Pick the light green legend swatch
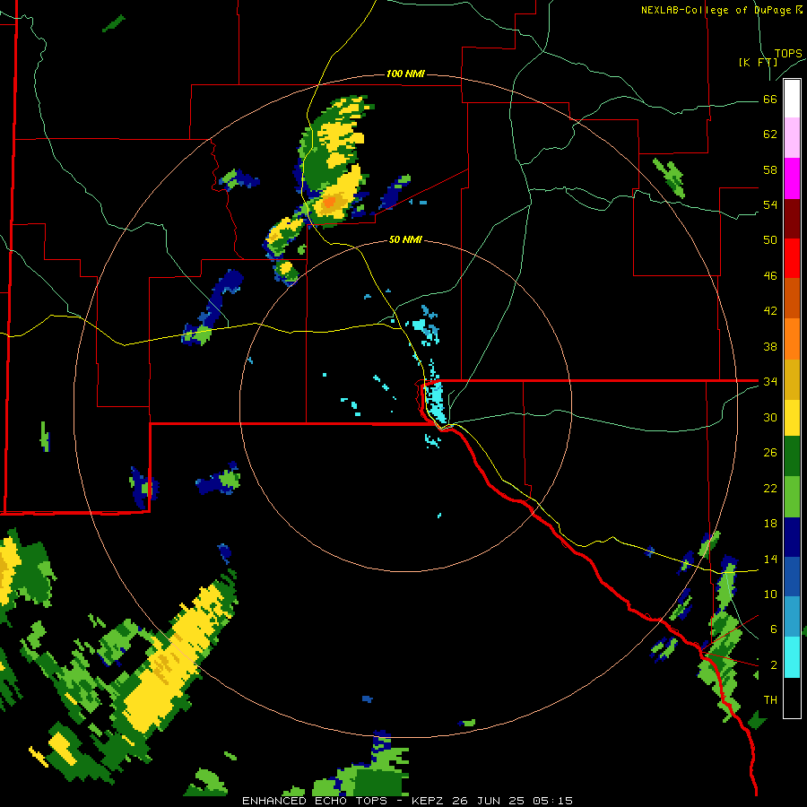 pos(792,497)
